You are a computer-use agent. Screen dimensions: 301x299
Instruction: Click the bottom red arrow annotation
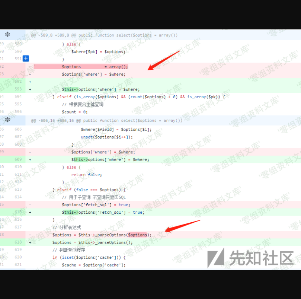coord(182,226)
